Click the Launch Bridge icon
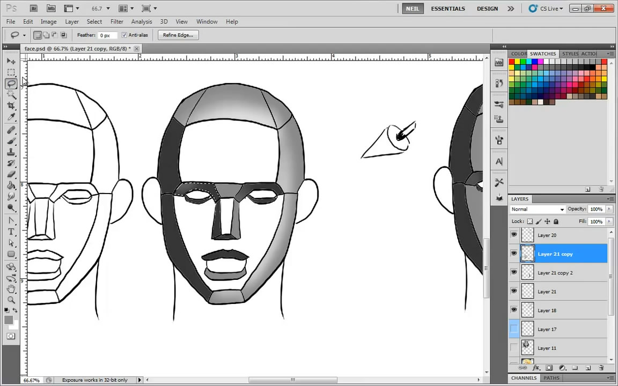 (x=33, y=9)
